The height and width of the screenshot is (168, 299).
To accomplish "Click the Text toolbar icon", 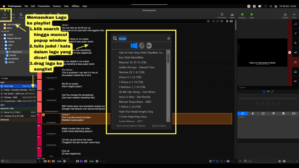I will click(13, 15).
